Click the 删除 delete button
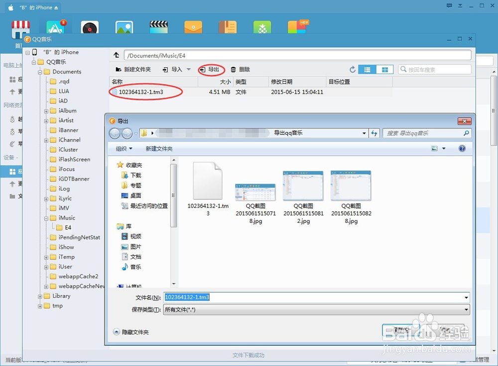 [x=241, y=69]
